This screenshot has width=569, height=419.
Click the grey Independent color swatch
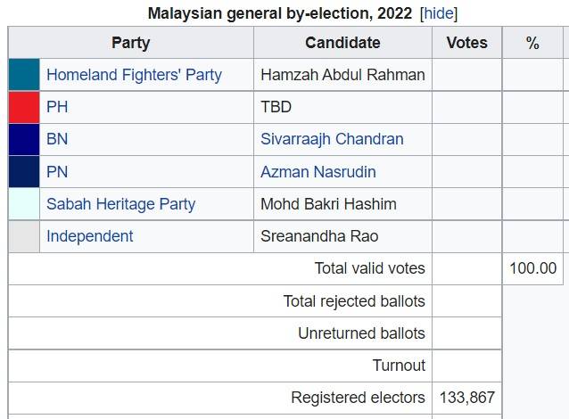point(24,236)
